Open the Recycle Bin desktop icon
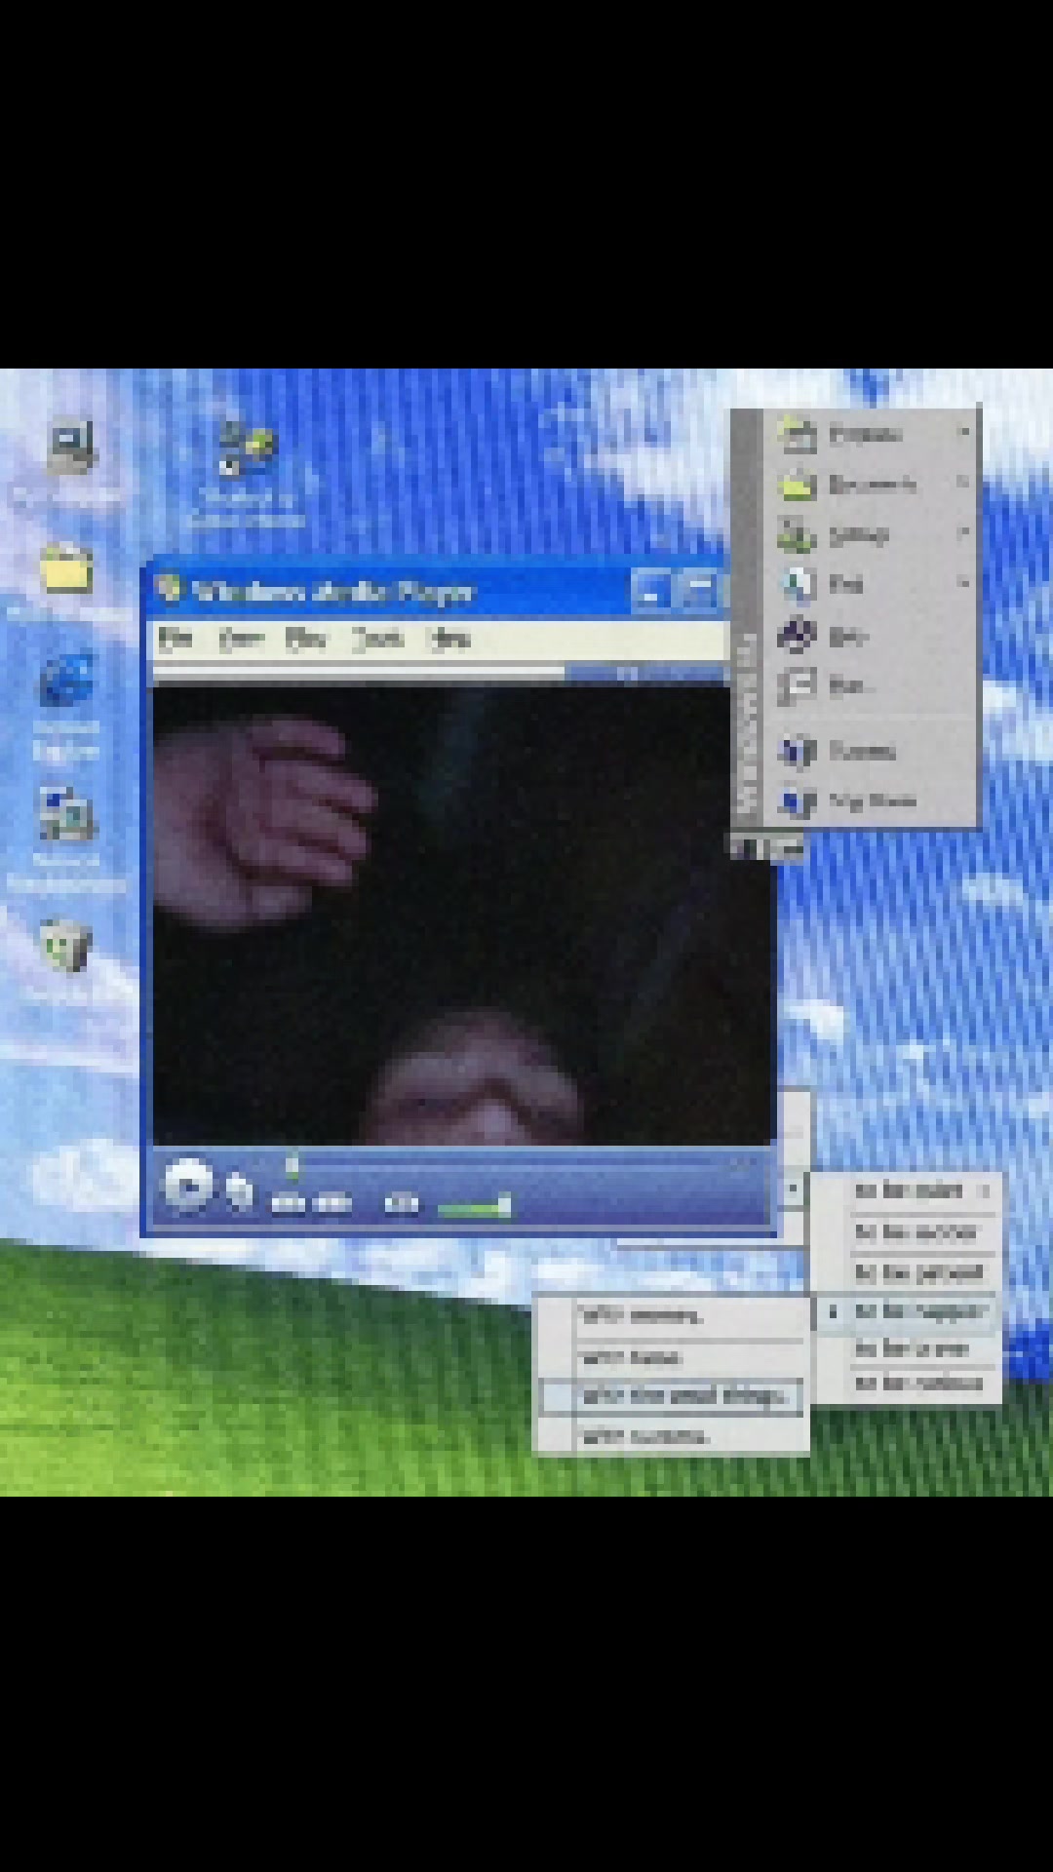The width and height of the screenshot is (1053, 1872). pyautogui.click(x=65, y=946)
